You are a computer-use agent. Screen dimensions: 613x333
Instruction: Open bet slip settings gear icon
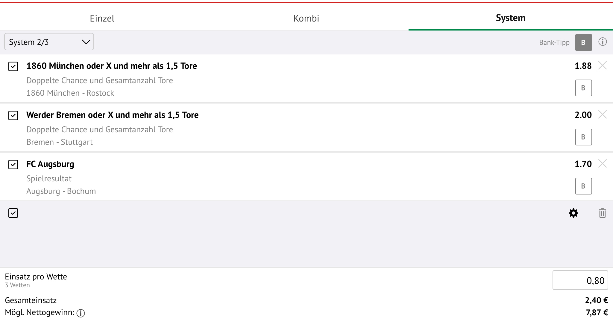573,213
